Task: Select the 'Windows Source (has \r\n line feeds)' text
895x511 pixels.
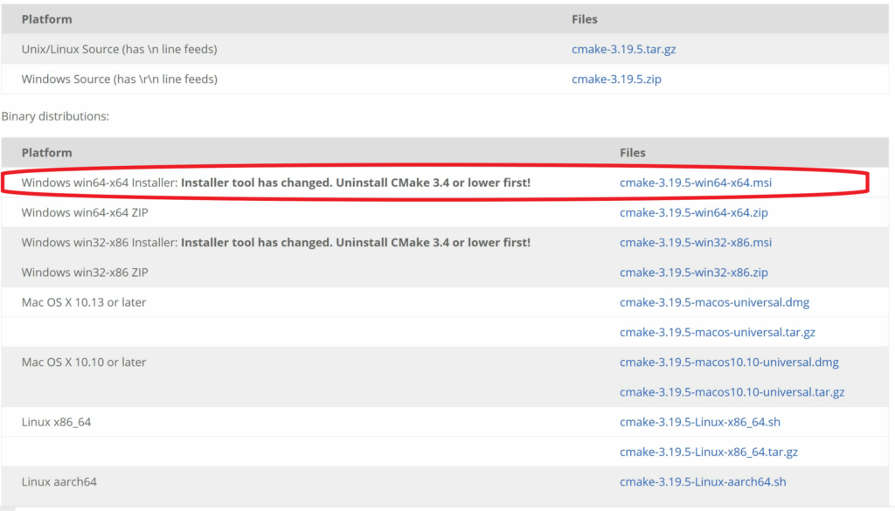Action: (119, 79)
